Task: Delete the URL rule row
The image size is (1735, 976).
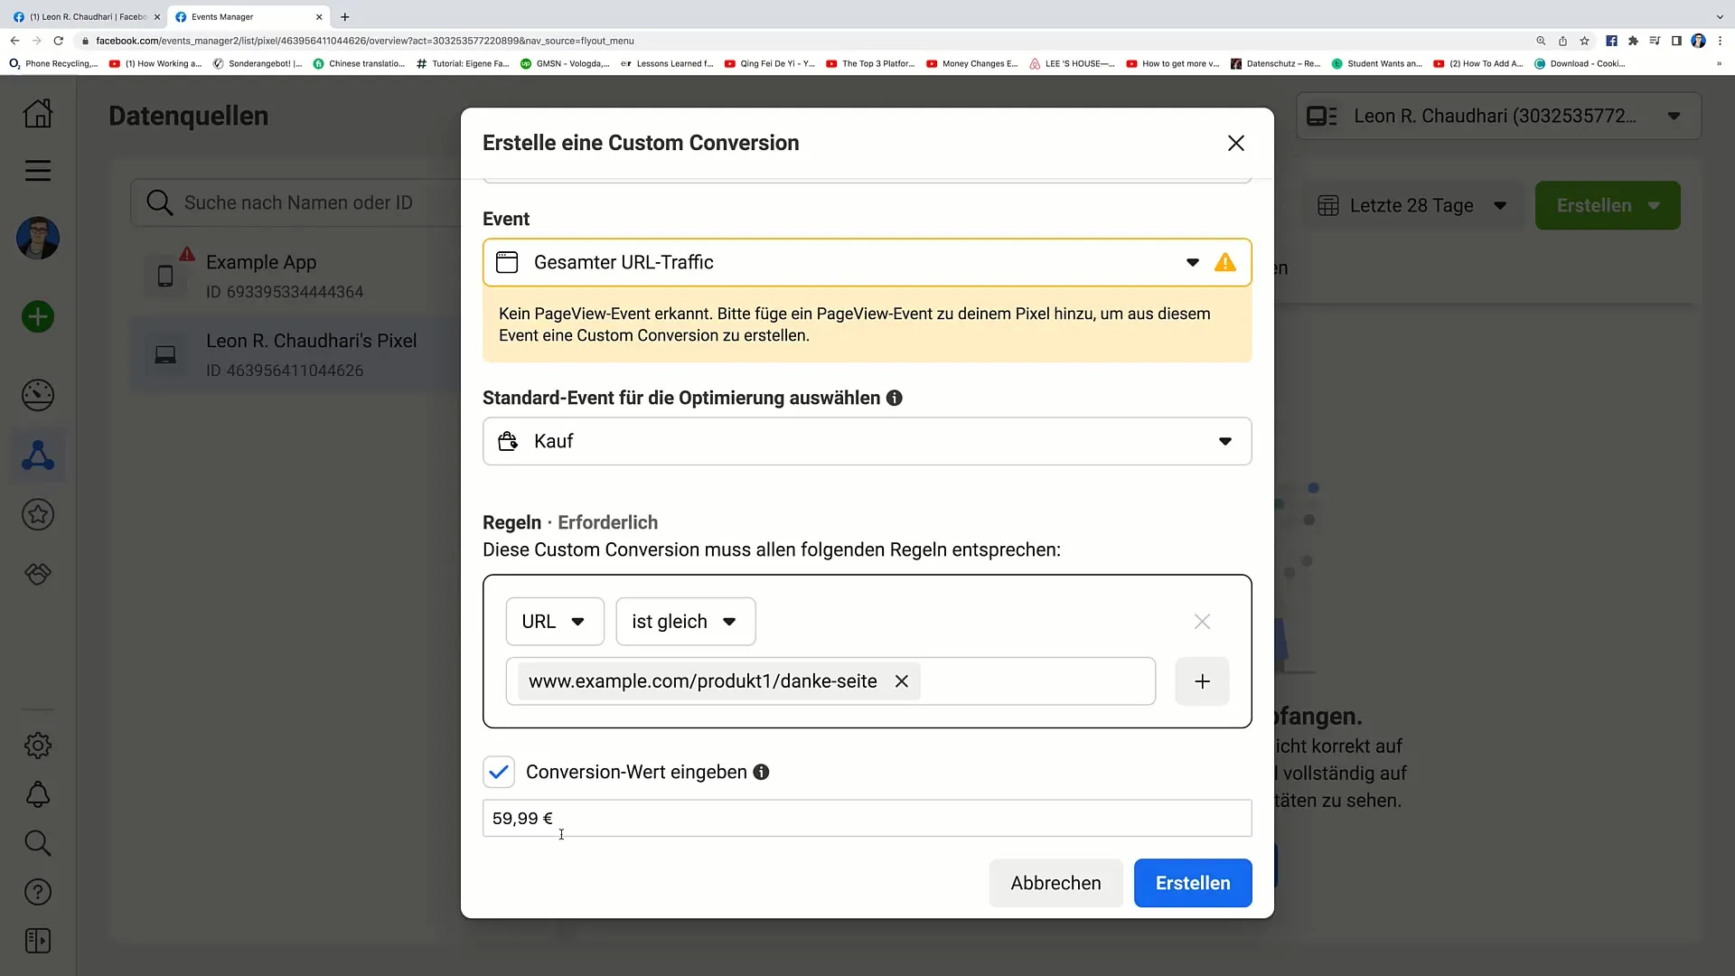Action: 1202,622
